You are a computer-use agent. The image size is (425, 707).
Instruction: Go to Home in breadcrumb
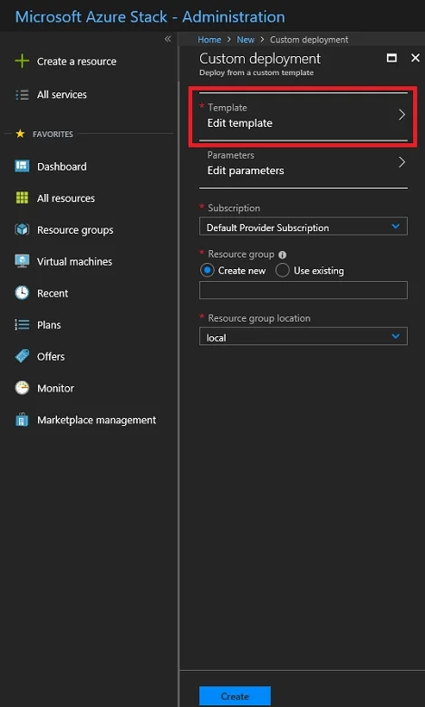point(209,40)
